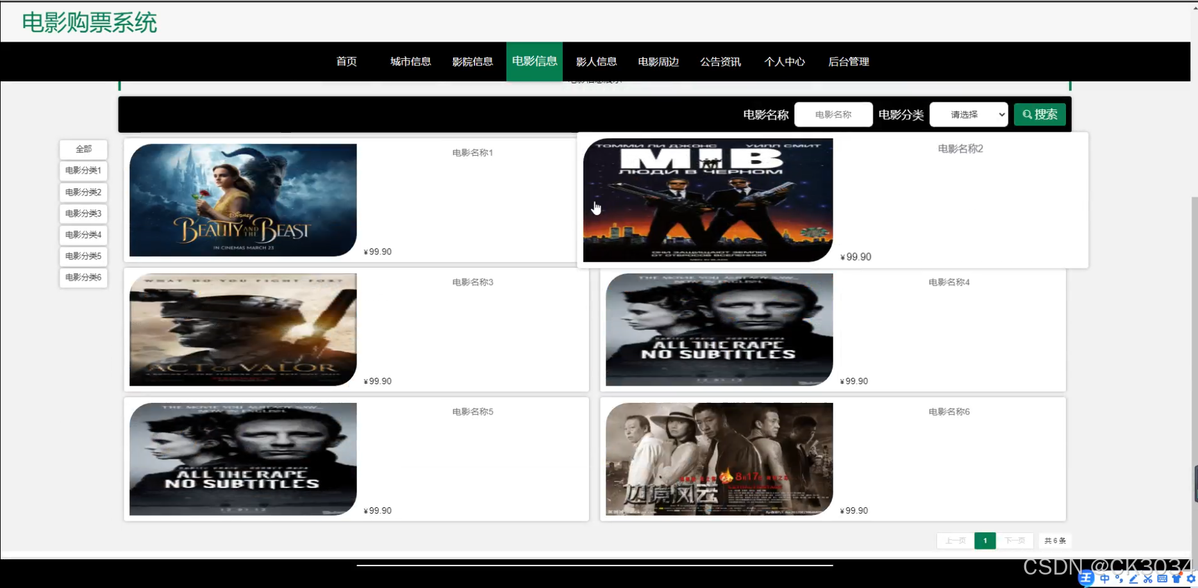Click the IME scissors screenshot icon
Image resolution: width=1198 pixels, height=588 pixels.
point(1147,579)
